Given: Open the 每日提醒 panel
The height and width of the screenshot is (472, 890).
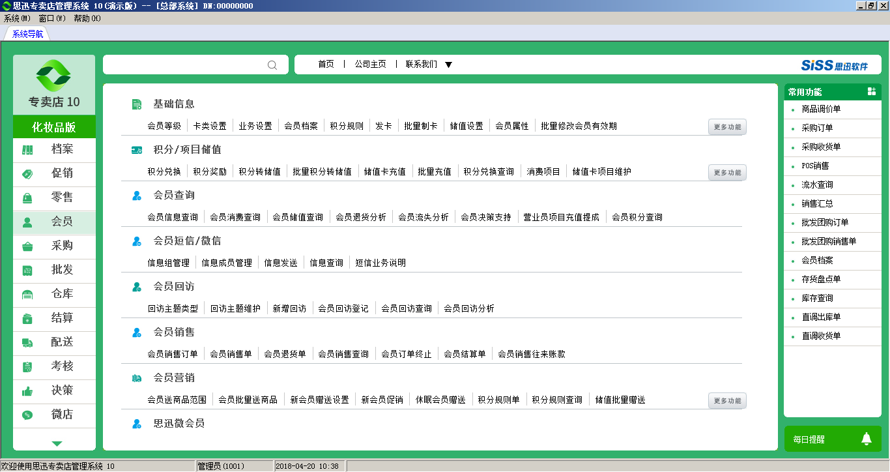Looking at the screenshot, I should click(x=833, y=439).
